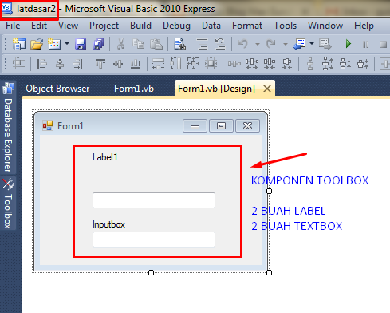
Task: Click Make Vertical Spacing Equal icon
Action: [x=310, y=64]
